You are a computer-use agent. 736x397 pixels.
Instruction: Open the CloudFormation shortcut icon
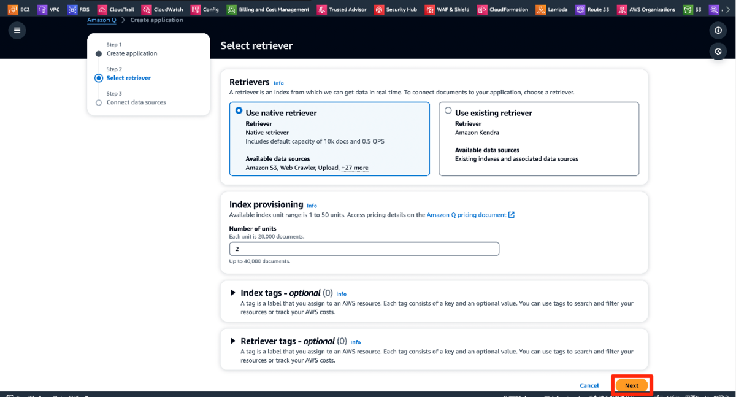(482, 10)
